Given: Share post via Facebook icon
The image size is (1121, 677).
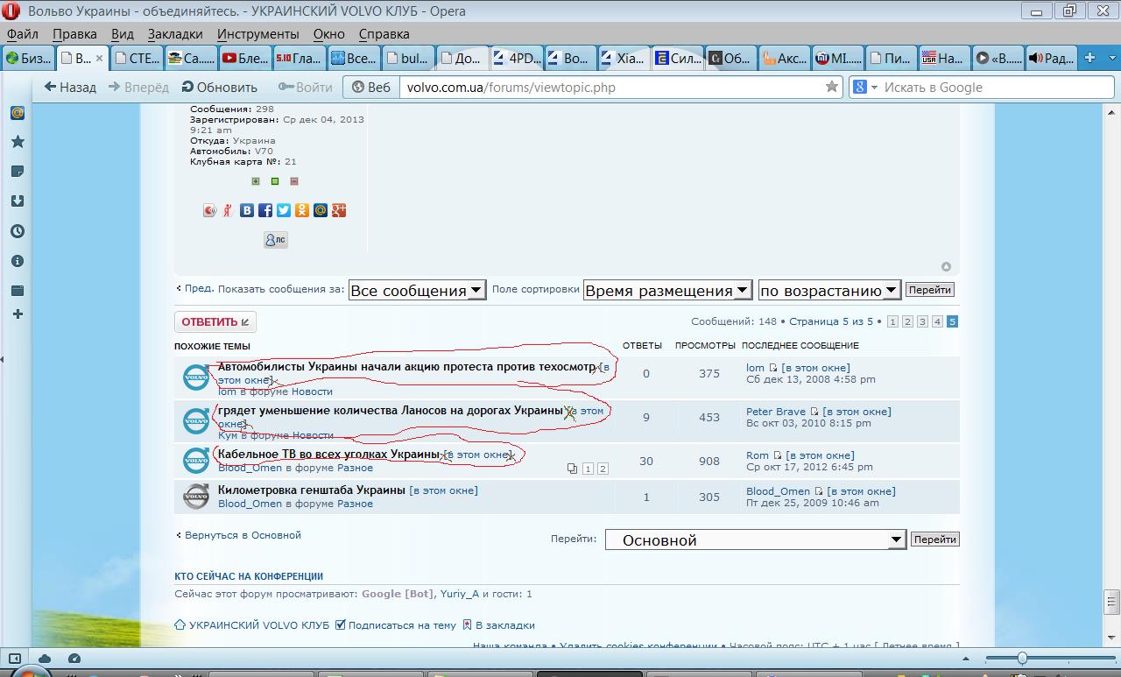Looking at the screenshot, I should pos(265,210).
